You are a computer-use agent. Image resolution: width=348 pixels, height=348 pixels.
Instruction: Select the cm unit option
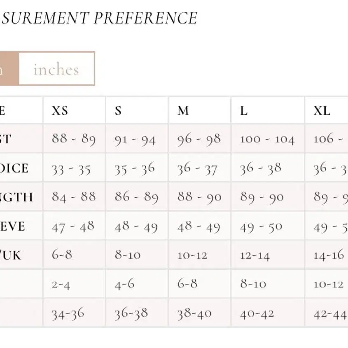point(8,69)
